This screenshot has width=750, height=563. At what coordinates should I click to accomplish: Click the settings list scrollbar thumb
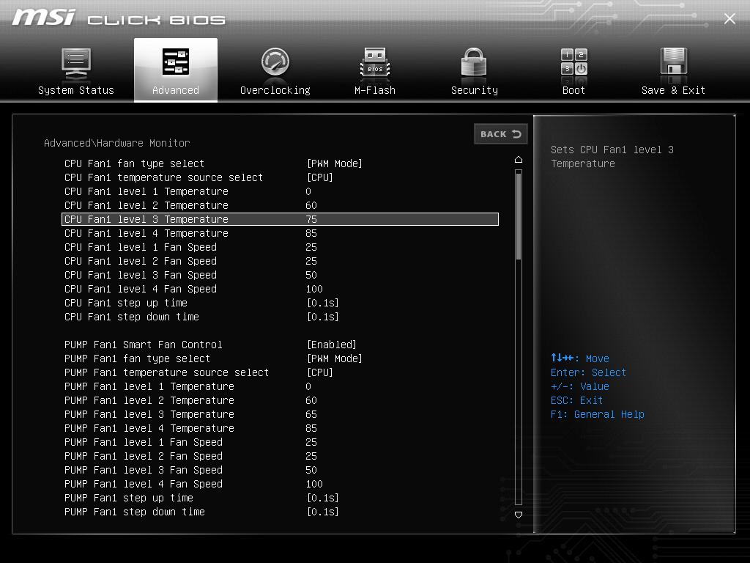click(x=519, y=216)
